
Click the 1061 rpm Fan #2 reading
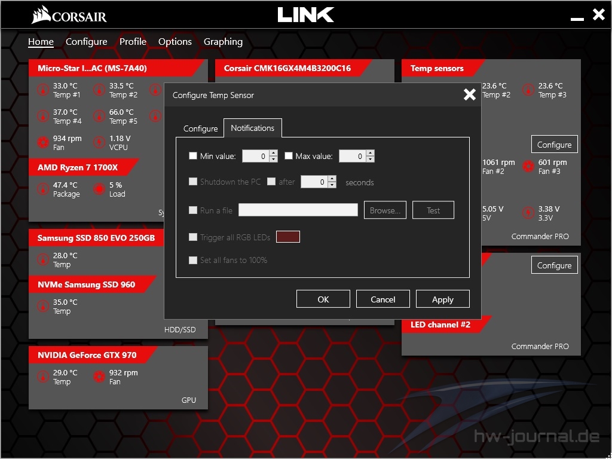(x=498, y=167)
